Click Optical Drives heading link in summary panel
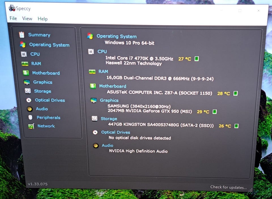Viewport: 272px width, 199px height. coord(116,132)
